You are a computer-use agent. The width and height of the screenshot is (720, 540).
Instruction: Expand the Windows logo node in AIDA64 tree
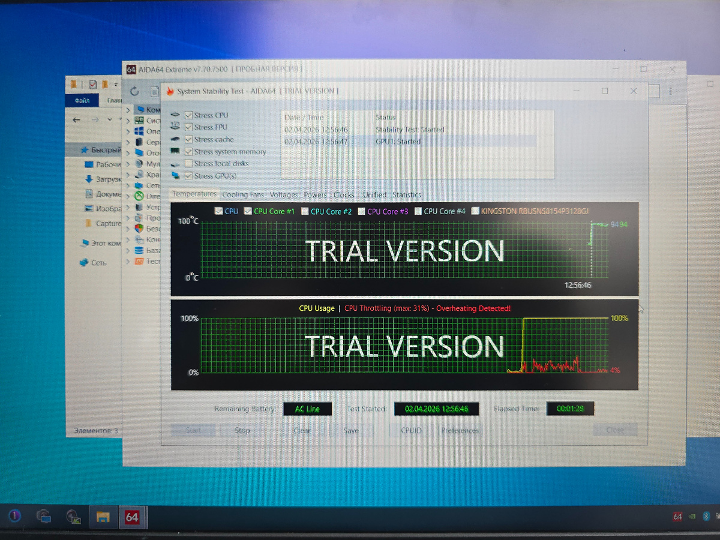point(128,131)
